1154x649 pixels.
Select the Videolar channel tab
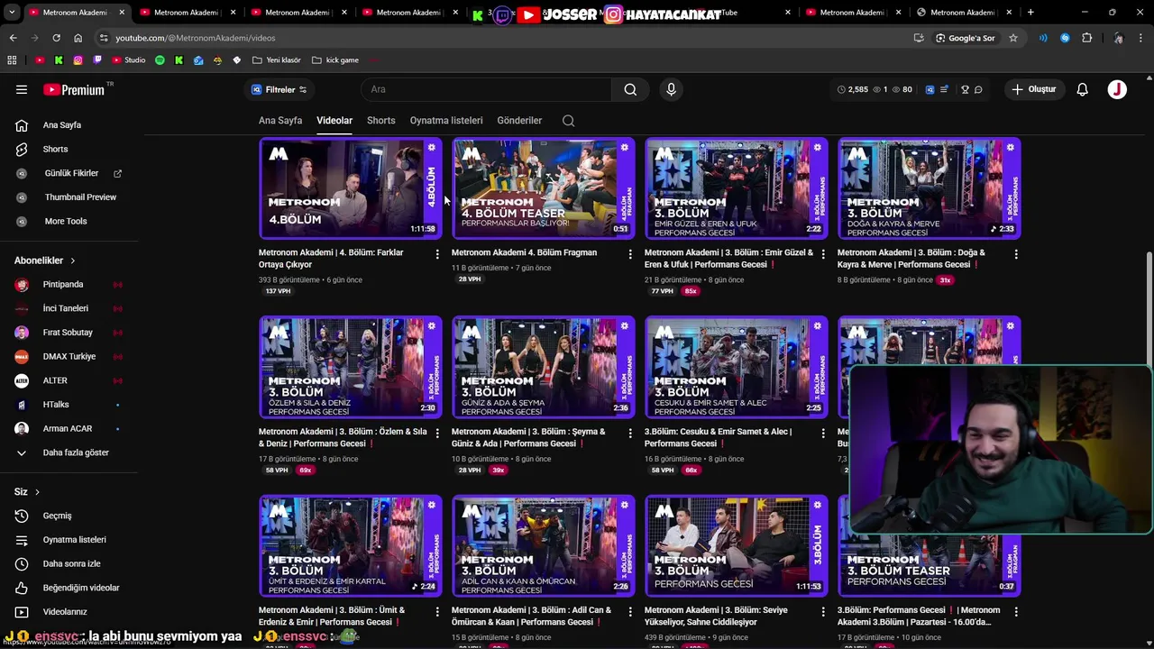pyautogui.click(x=334, y=120)
